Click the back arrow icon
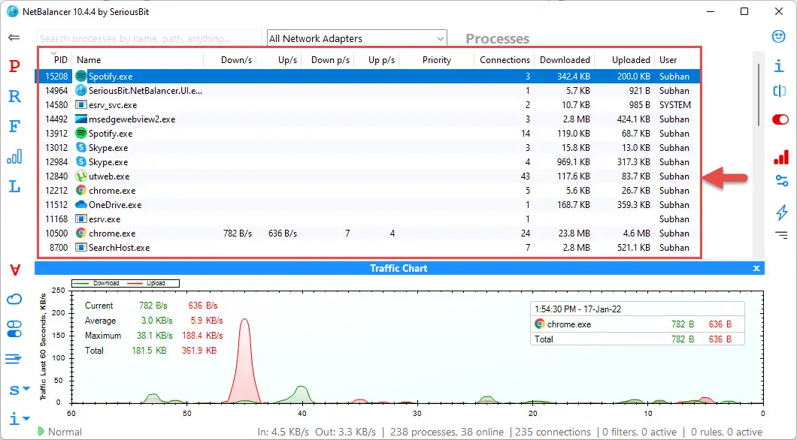This screenshot has height=440, width=797. coord(14,38)
